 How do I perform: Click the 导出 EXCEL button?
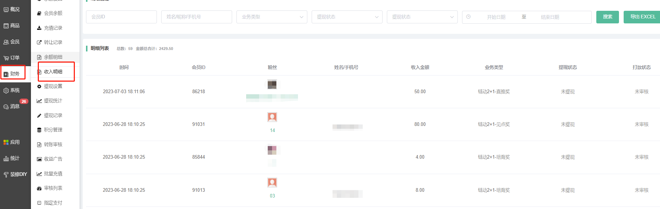tap(642, 17)
